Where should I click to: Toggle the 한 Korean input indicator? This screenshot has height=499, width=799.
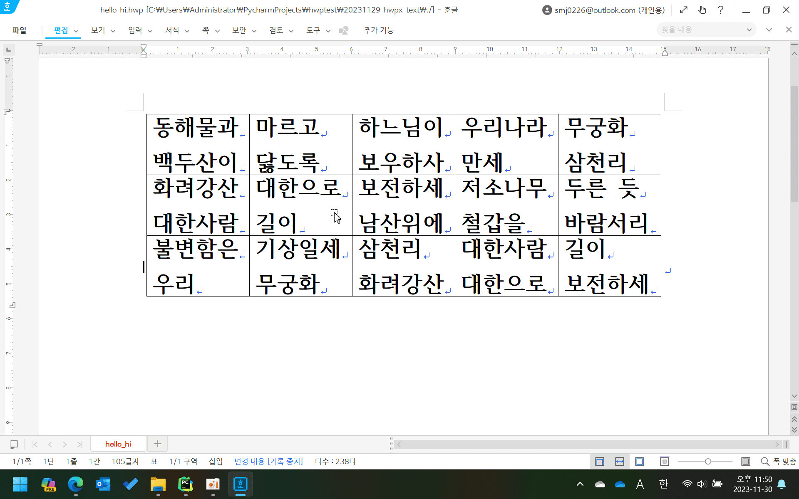(x=664, y=484)
